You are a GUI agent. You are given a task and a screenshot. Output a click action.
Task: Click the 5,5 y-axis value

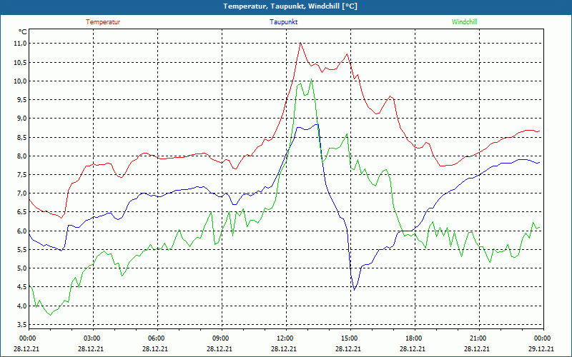point(21,249)
